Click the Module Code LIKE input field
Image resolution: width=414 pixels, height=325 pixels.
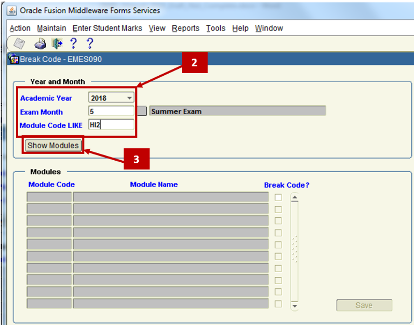tap(111, 125)
